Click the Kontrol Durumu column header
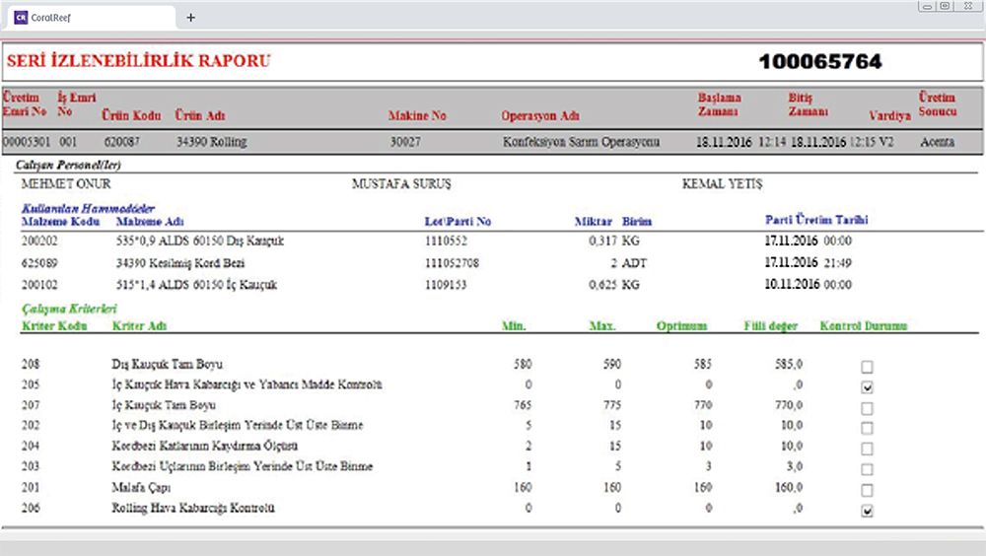Screen dimensions: 986x556 click(x=863, y=326)
